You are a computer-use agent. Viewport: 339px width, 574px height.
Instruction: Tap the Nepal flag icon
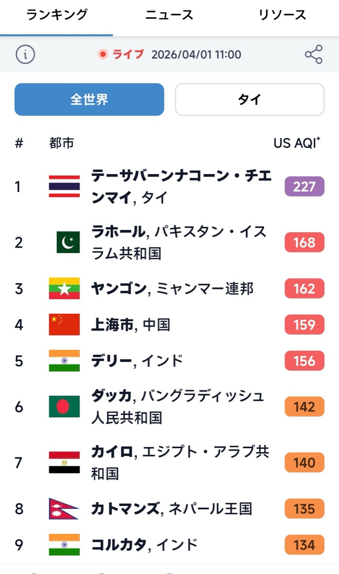[64, 508]
